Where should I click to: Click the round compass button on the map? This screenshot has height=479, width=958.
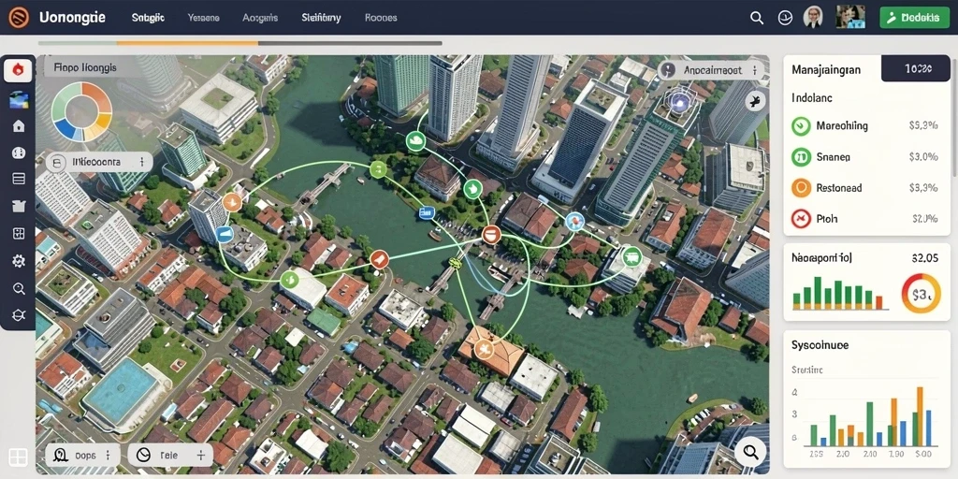click(x=755, y=101)
